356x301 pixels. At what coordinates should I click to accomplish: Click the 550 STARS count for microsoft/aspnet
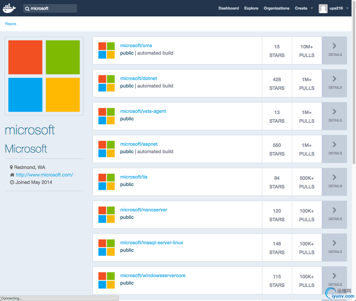(x=277, y=149)
